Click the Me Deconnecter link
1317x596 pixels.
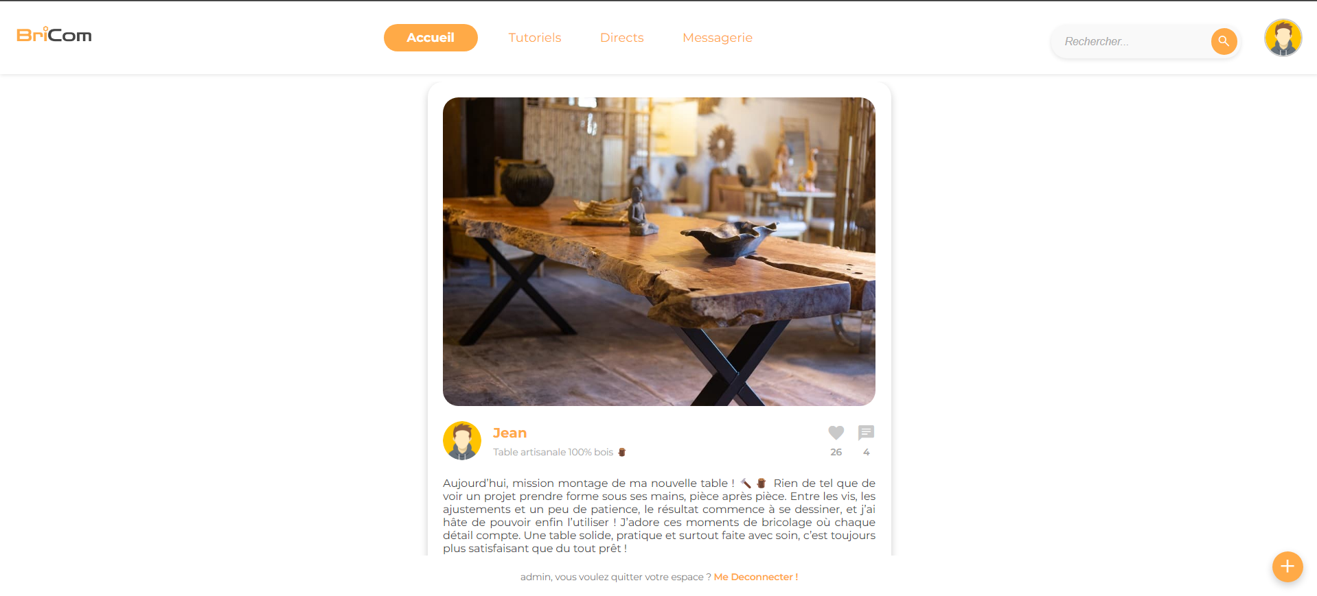coord(756,577)
